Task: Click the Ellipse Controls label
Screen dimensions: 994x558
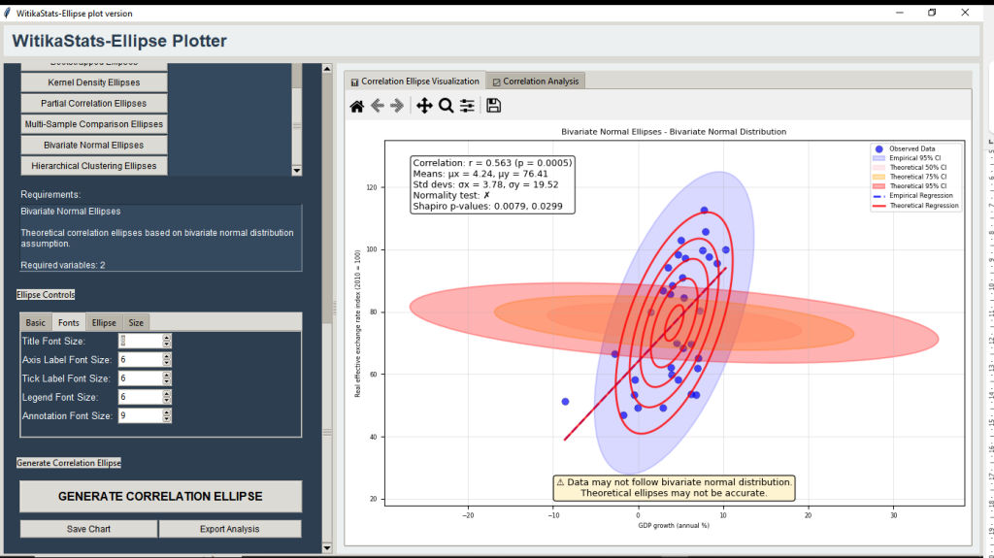Action: tap(46, 295)
